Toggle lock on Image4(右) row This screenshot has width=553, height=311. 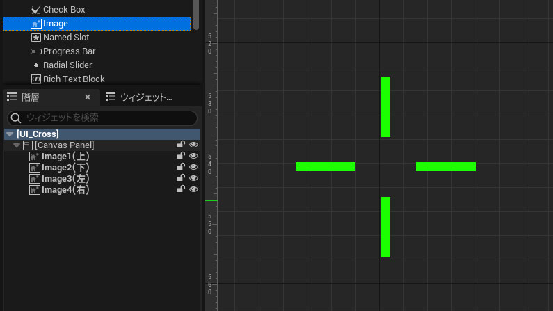tap(181, 189)
